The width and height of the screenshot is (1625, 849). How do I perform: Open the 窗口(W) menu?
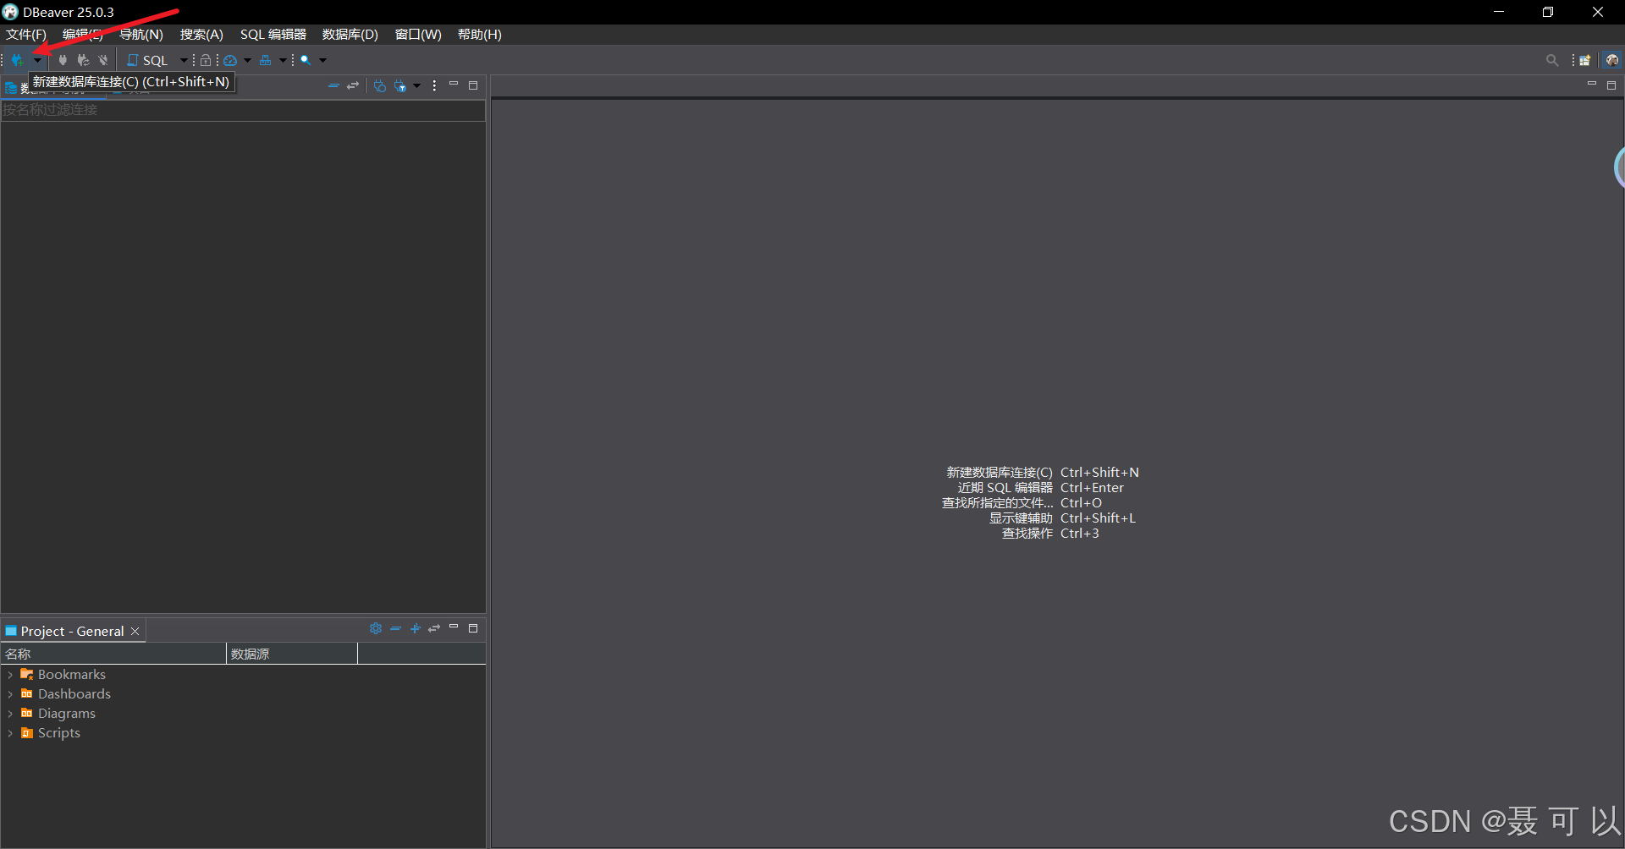(418, 35)
